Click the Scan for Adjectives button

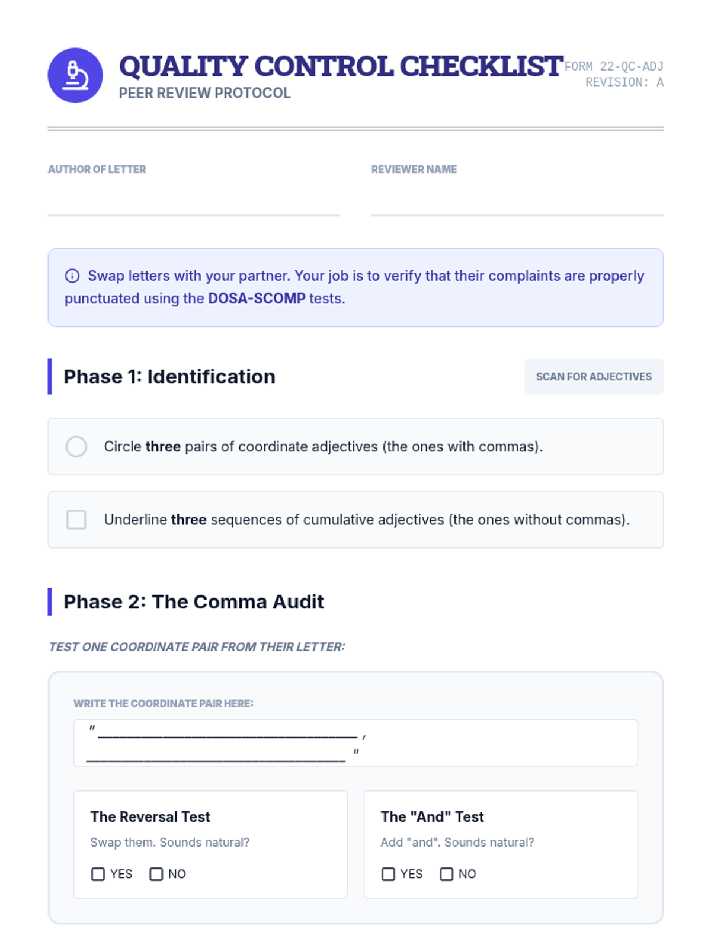(x=594, y=377)
